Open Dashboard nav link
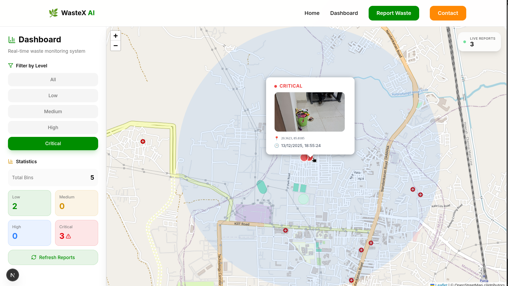 click(x=344, y=13)
